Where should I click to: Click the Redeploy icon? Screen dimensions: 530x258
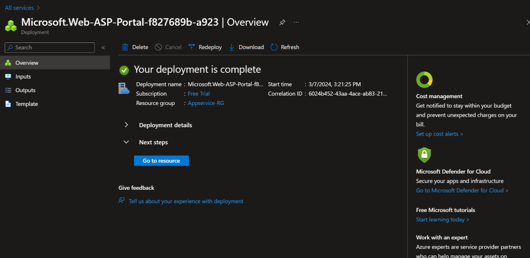192,47
